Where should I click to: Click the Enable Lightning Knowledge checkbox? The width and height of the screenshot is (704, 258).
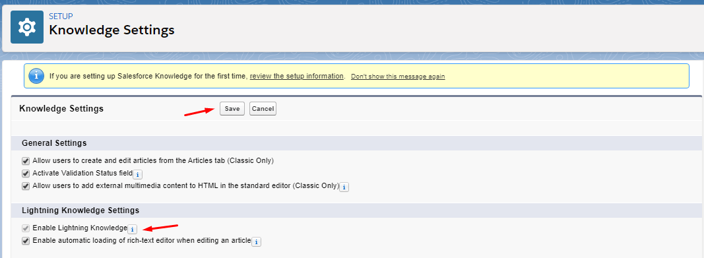[26, 228]
